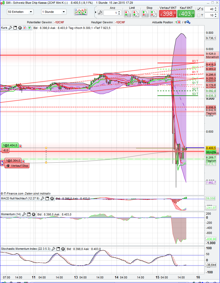Execute sell at Verkauf MKT 8.398,0

[168, 13]
